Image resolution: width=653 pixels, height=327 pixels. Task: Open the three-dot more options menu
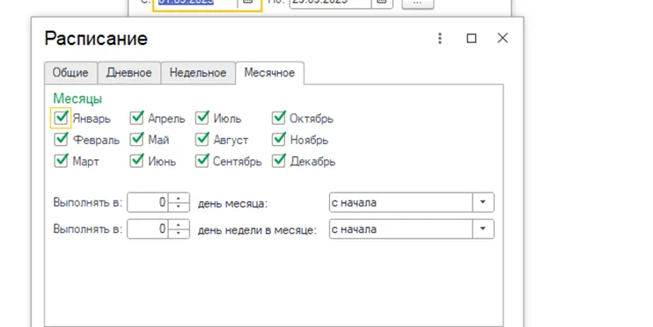[440, 39]
